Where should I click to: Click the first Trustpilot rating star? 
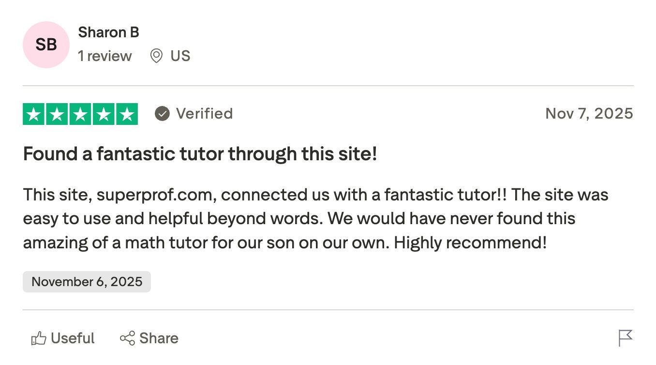pyautogui.click(x=34, y=114)
